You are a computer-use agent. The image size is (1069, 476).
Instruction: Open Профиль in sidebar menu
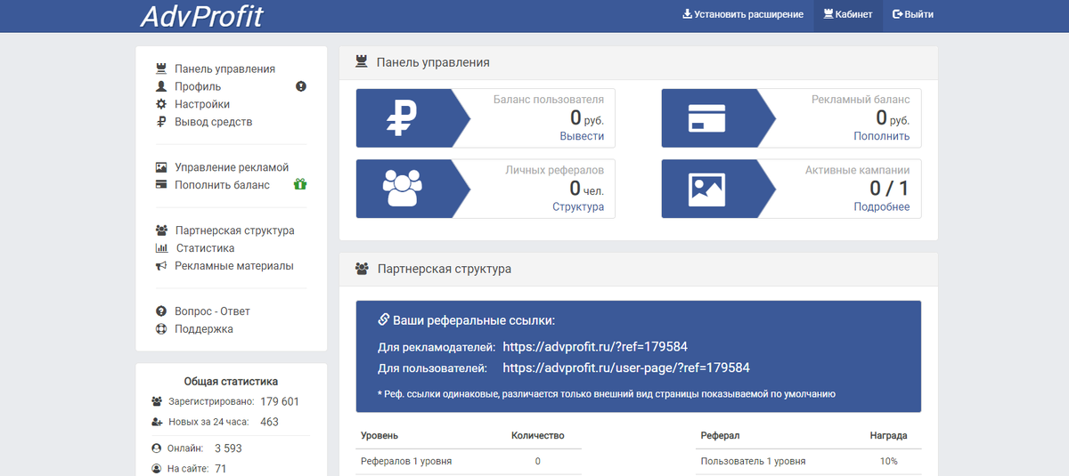[x=198, y=86]
